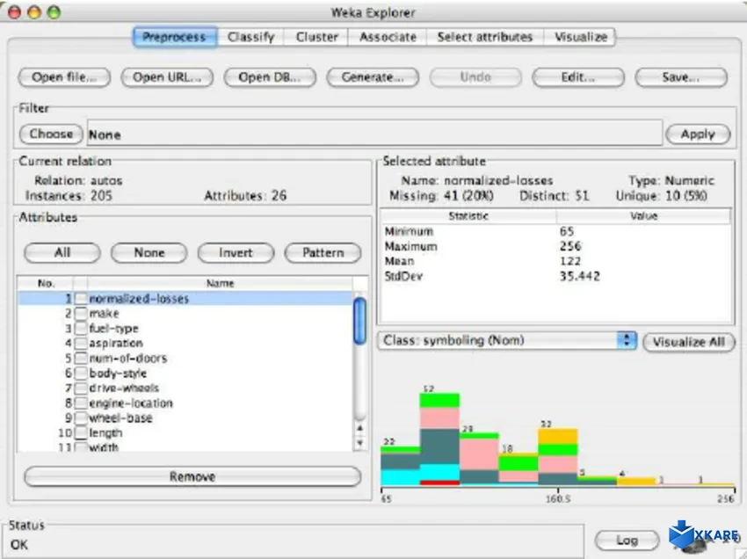747x559 pixels.
Task: Open the Pattern selection dialog
Action: (x=323, y=252)
